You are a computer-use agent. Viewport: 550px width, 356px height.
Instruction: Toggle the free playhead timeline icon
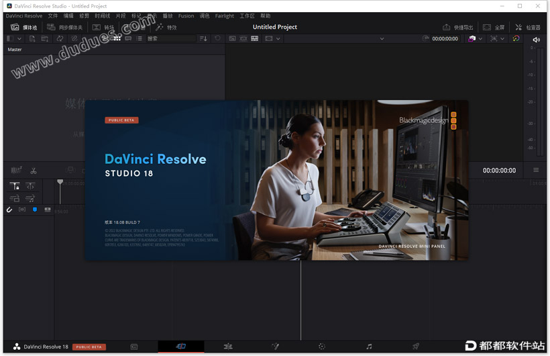(x=30, y=186)
